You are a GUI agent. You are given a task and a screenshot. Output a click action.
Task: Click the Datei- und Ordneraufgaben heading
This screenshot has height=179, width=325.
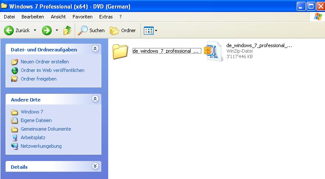click(44, 50)
